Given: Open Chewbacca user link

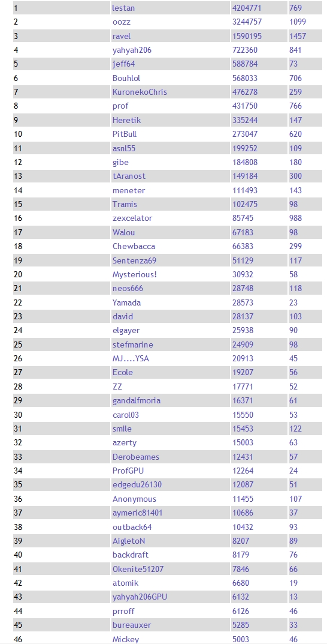Looking at the screenshot, I should click(134, 247).
